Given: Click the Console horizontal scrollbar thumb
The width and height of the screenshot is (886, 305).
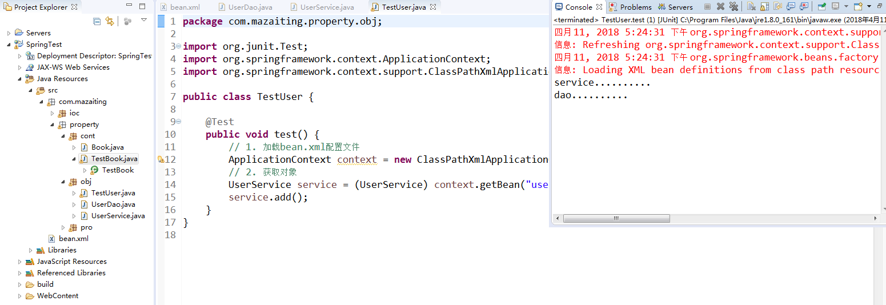Looking at the screenshot, I should pyautogui.click(x=617, y=219).
